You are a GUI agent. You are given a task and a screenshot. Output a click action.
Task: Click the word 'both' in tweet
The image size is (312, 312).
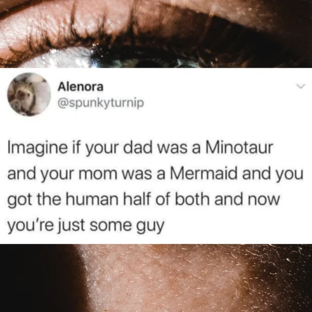(192, 199)
